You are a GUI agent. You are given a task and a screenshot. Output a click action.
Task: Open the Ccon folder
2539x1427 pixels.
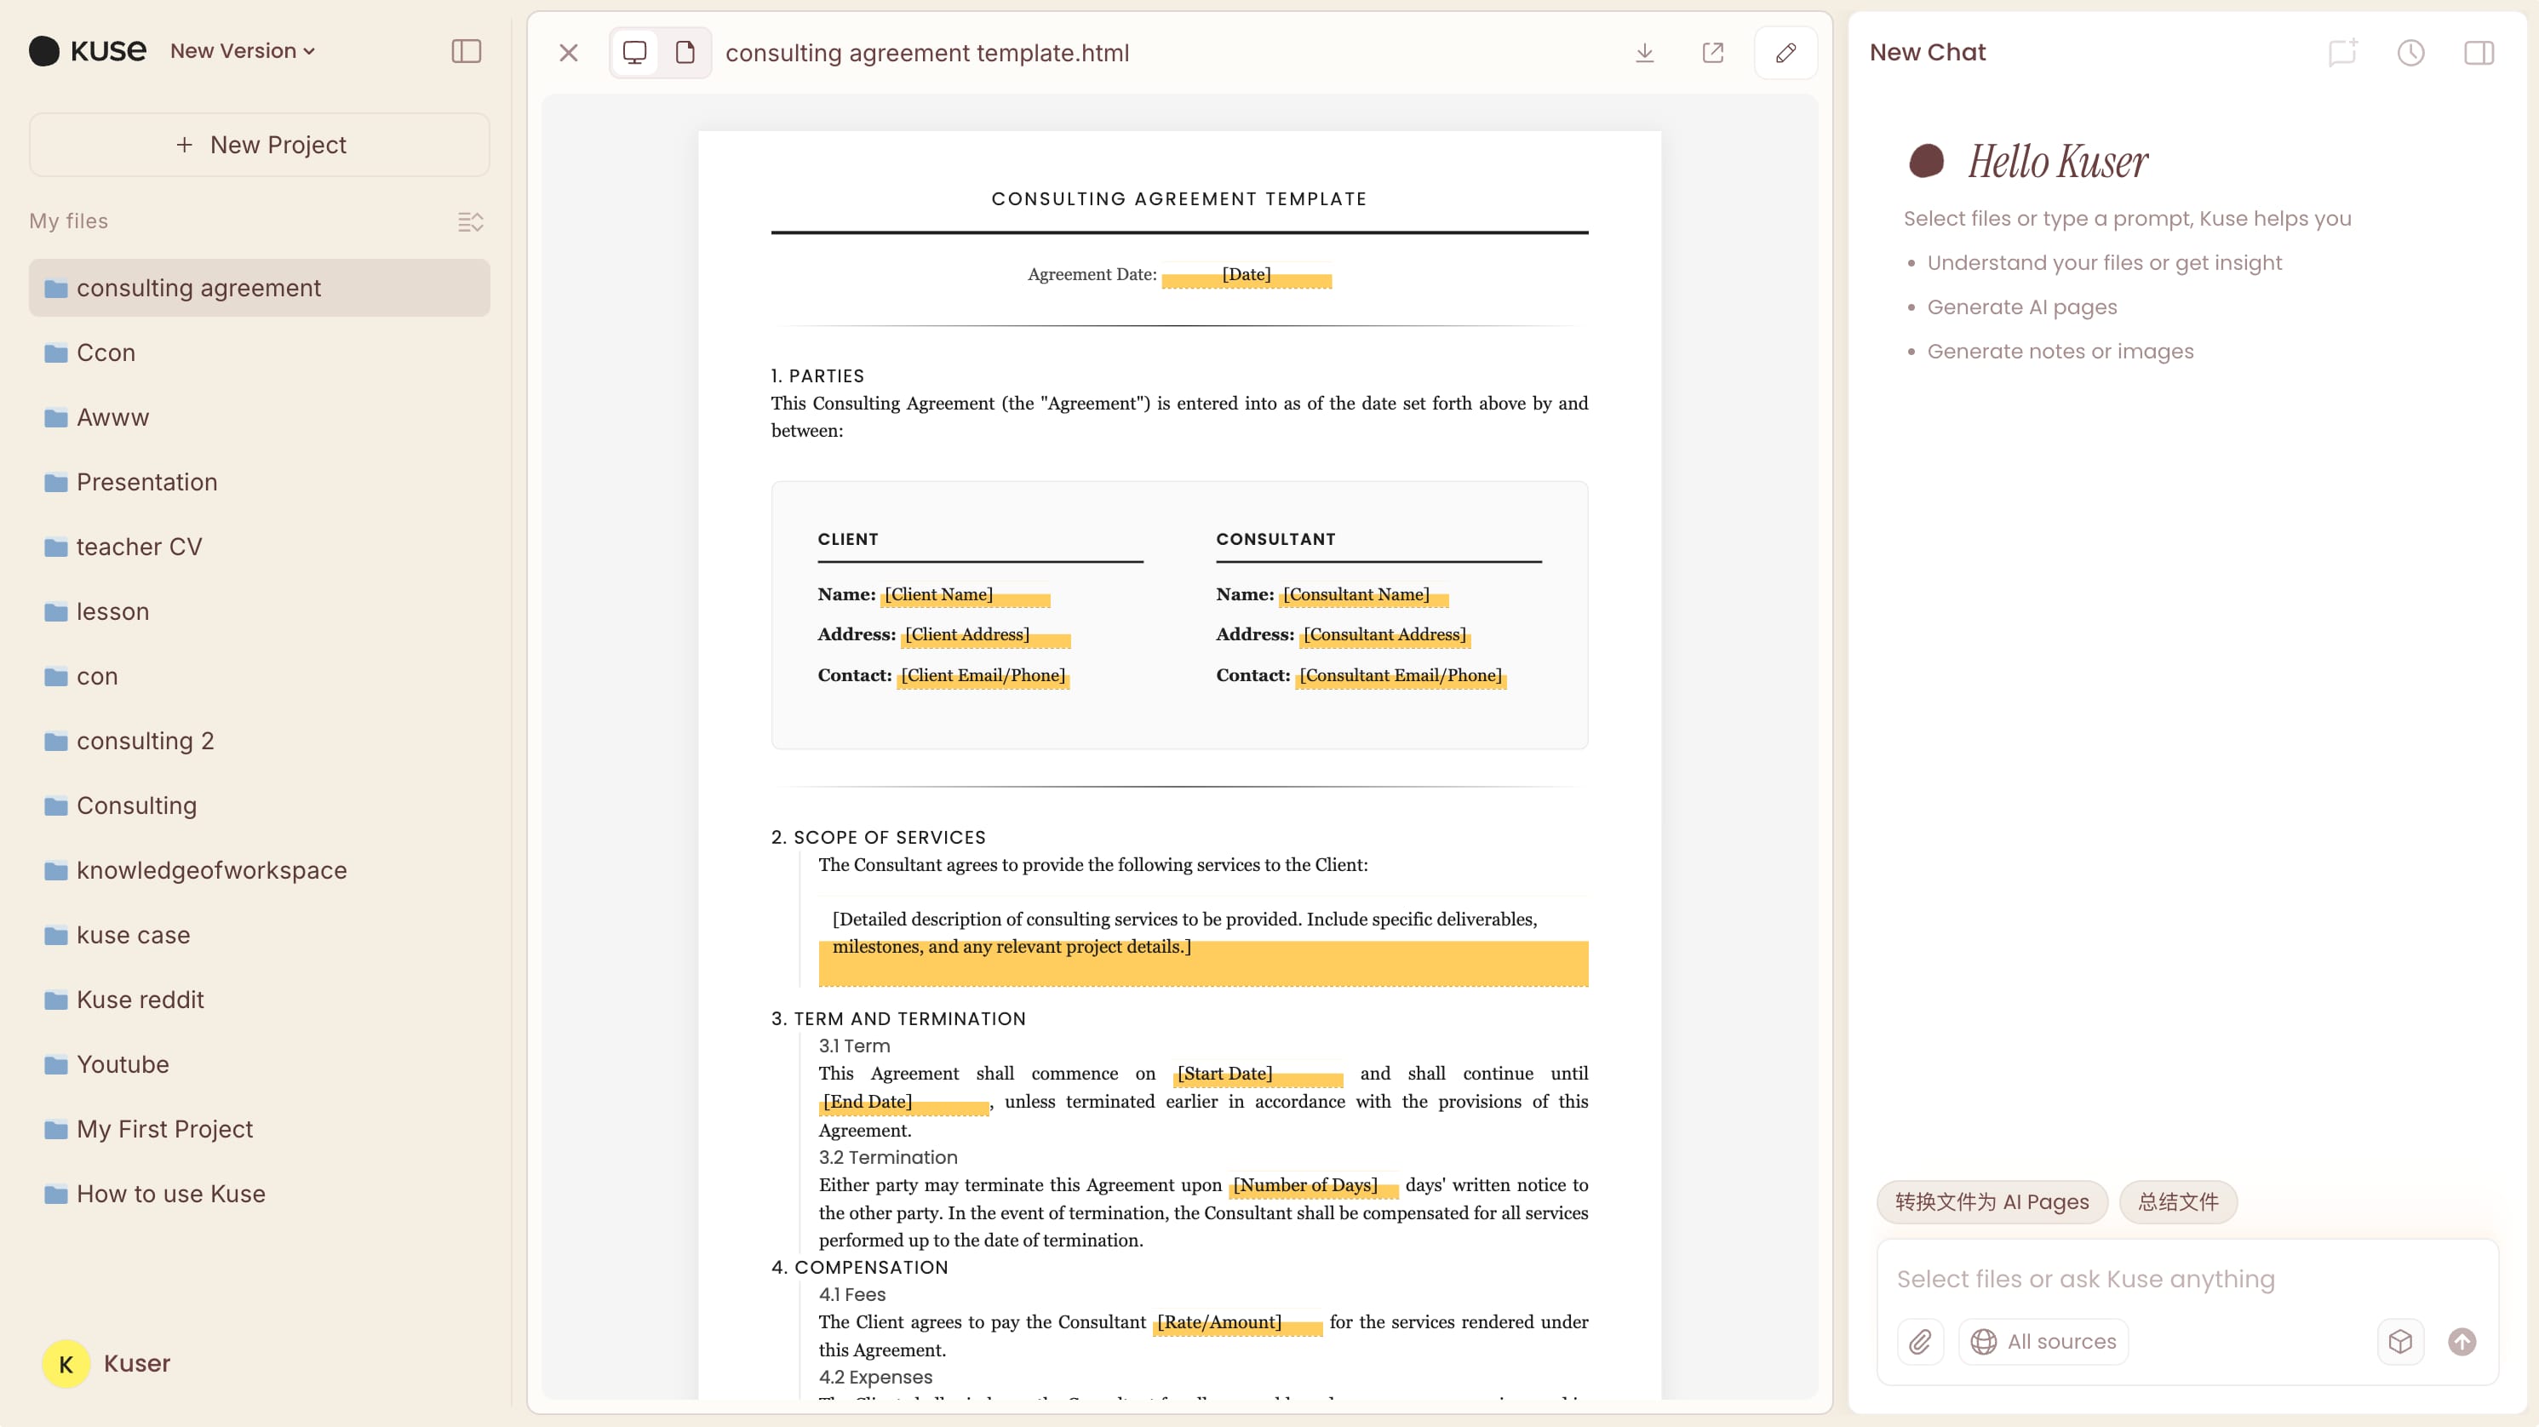[x=259, y=352]
